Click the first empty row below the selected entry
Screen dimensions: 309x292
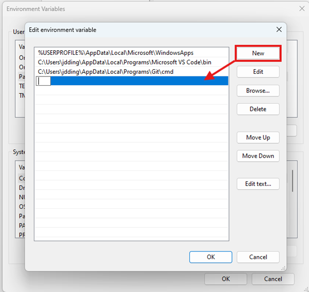click(131, 90)
